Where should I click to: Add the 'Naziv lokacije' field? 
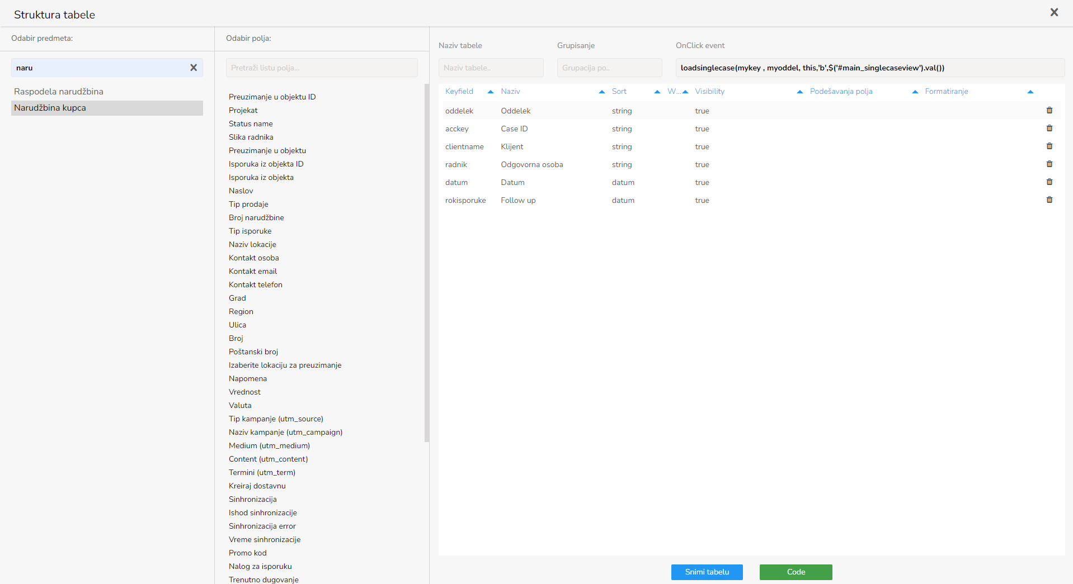click(x=252, y=245)
